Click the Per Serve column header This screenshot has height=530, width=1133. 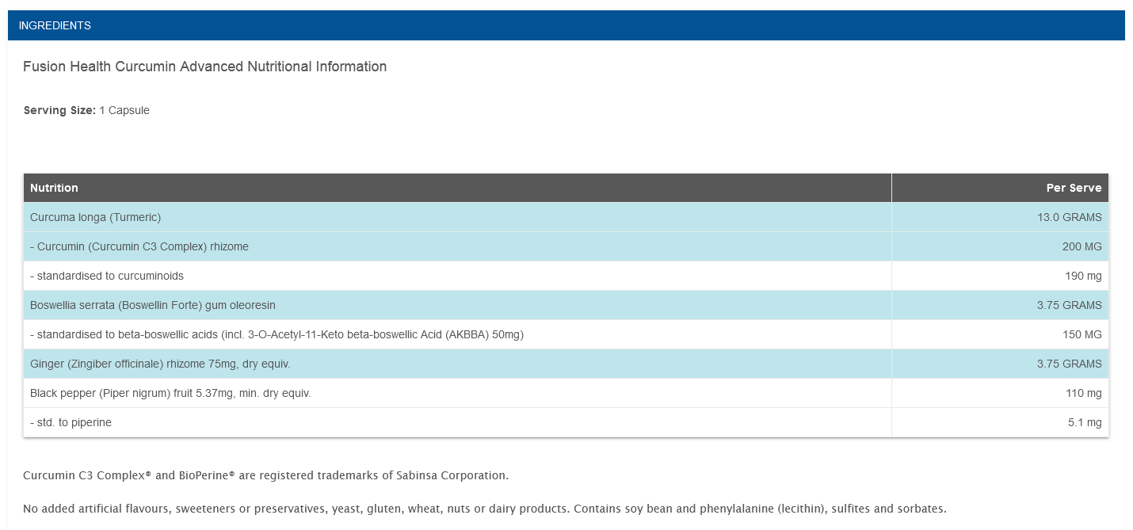coord(1000,188)
